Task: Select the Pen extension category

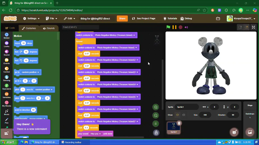Action: 7,121
